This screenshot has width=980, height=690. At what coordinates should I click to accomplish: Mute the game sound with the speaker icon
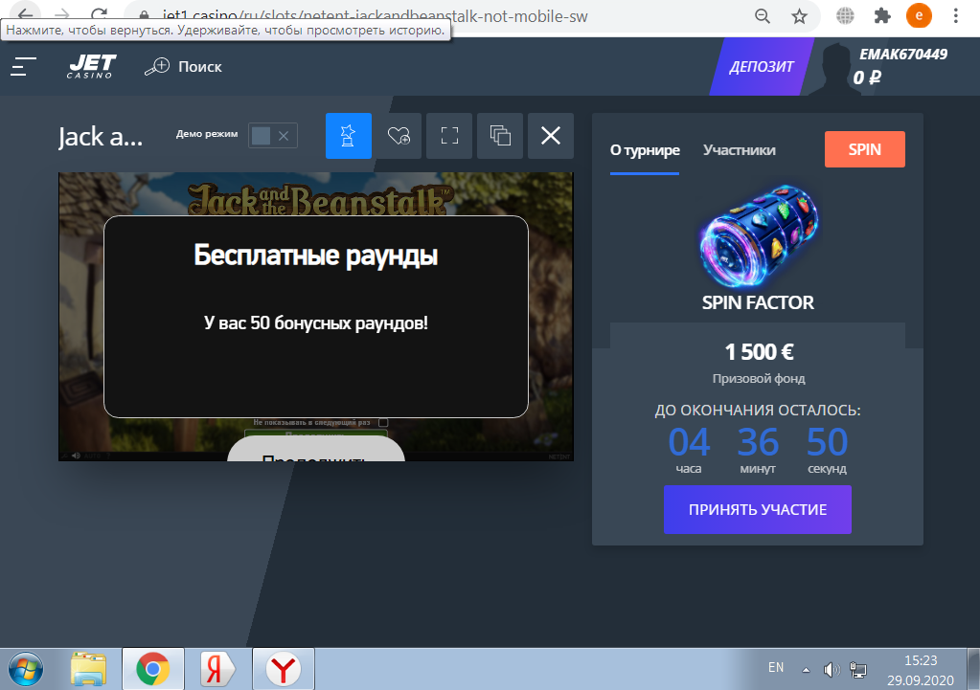click(x=76, y=456)
